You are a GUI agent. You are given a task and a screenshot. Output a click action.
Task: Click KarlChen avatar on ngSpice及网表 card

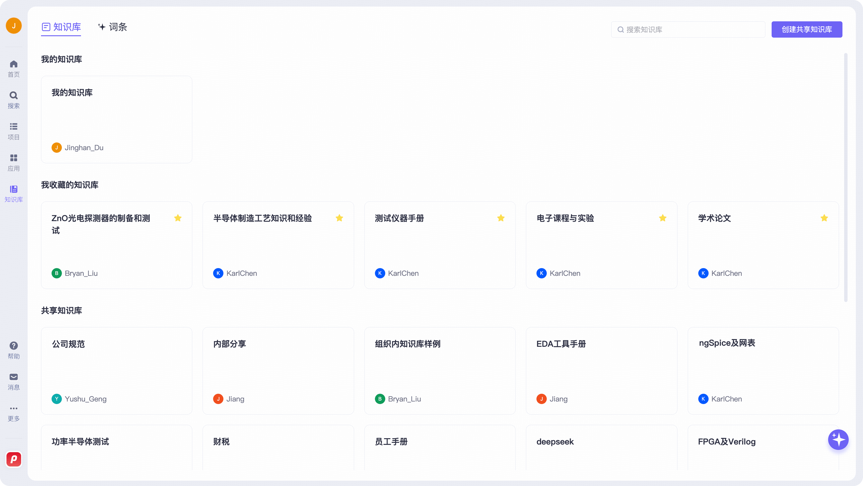[x=703, y=399]
